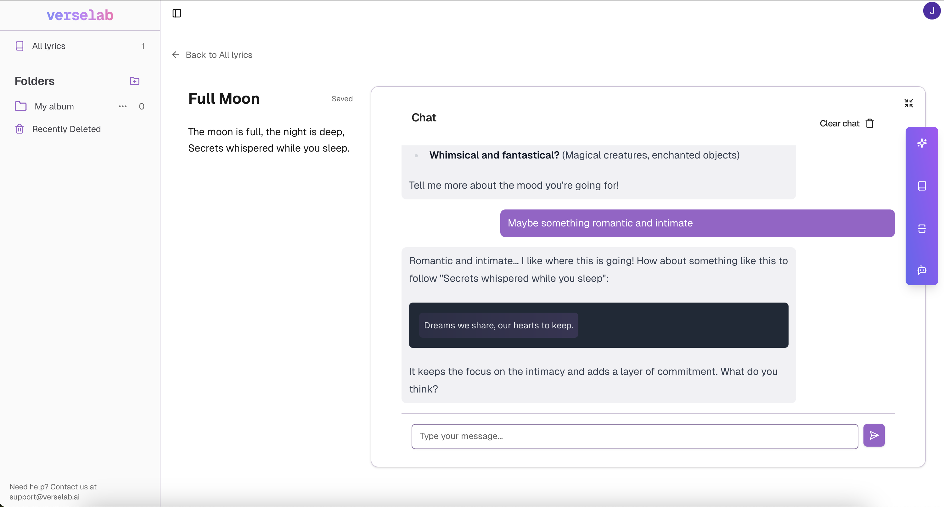The image size is (944, 507).
Task: Open the chatbot icon in purple toolbar
Action: click(x=922, y=270)
